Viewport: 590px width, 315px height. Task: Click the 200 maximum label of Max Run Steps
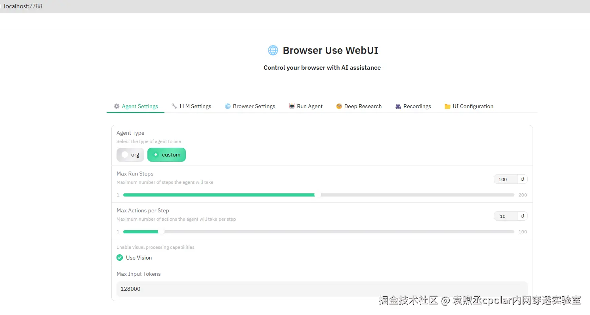[x=523, y=195]
